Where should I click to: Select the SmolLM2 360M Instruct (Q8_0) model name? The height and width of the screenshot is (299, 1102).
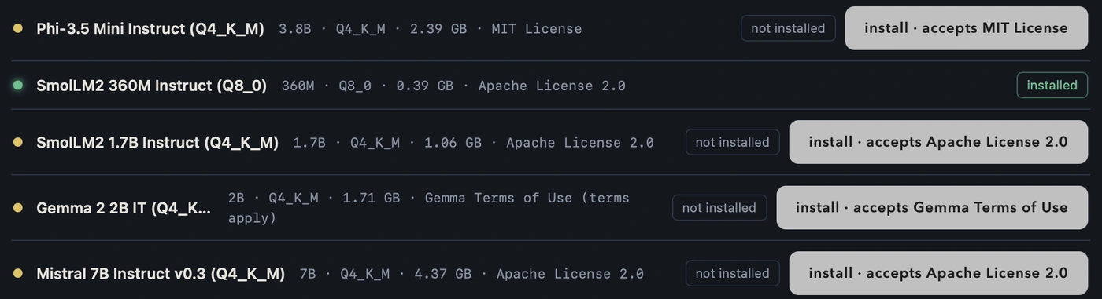click(152, 85)
